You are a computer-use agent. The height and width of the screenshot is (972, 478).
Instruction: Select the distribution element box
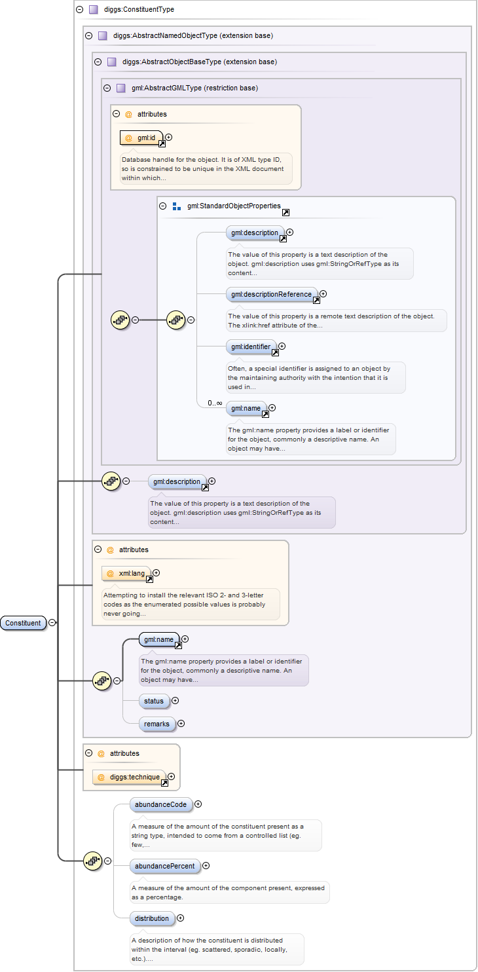click(152, 918)
